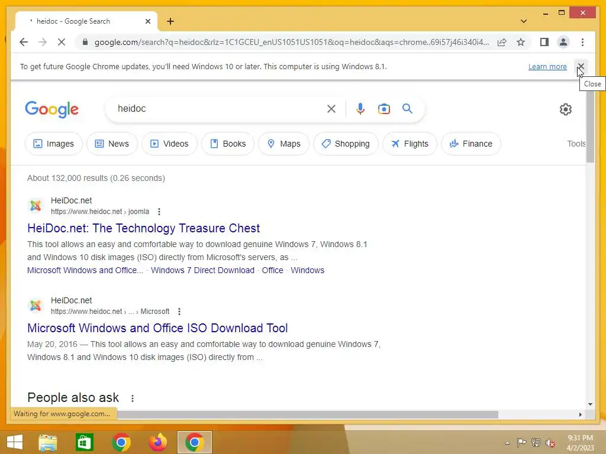Viewport: 606px width, 454px height.
Task: Filter results by Images
Action: tap(54, 144)
